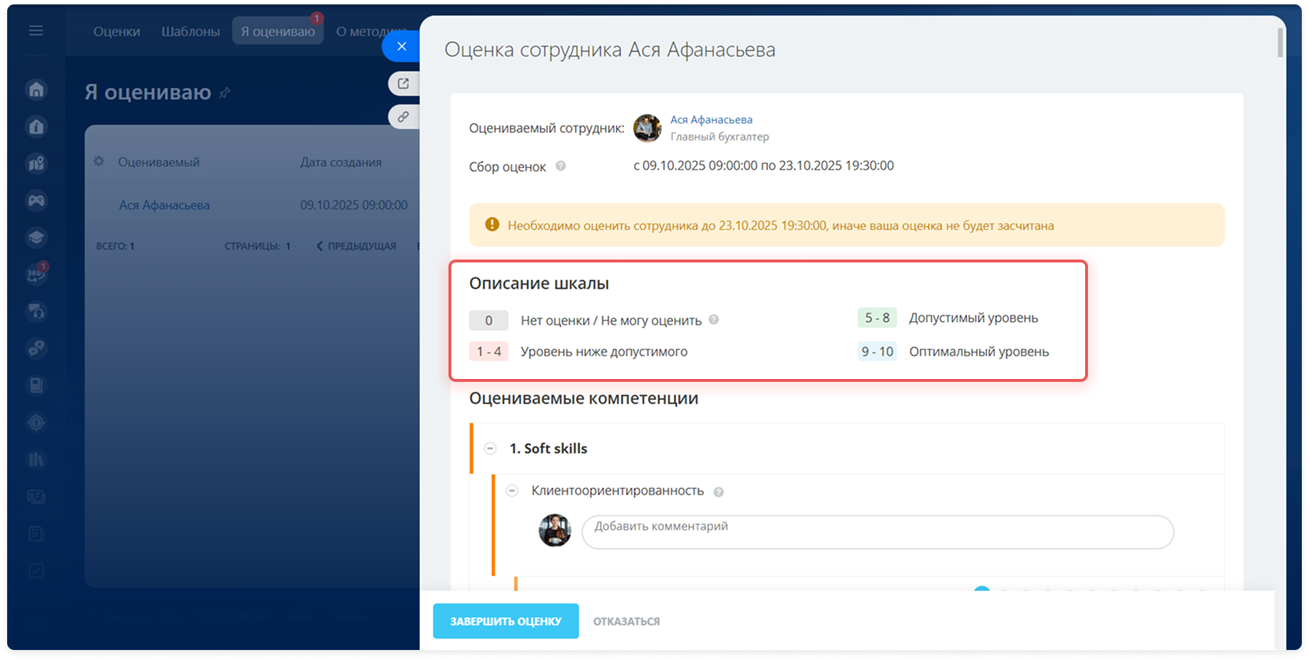Show help for 'Сбор оценок'
The width and height of the screenshot is (1309, 660).
pos(561,166)
